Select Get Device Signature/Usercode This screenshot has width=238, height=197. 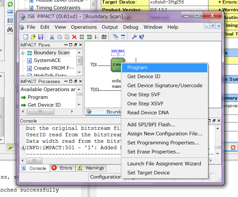165,86
